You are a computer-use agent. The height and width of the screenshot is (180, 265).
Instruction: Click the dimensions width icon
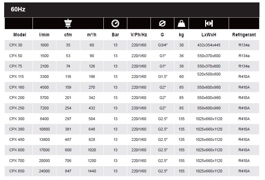pyautogui.click(x=209, y=23)
